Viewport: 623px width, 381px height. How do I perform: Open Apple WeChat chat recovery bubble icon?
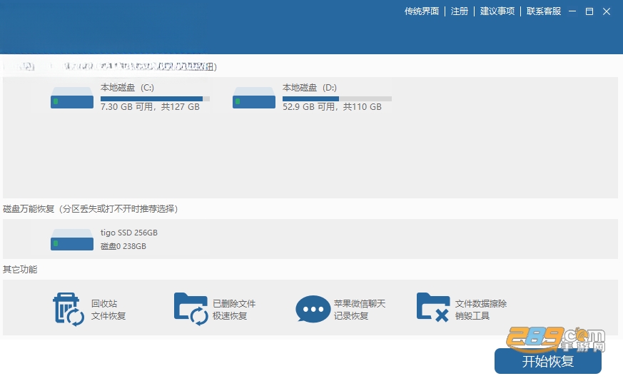[313, 309]
